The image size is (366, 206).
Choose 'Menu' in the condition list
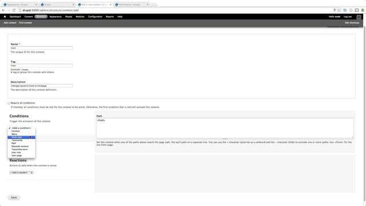click(x=21, y=134)
